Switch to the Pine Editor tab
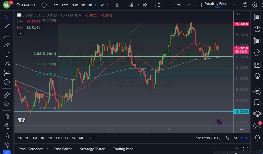263x154 pixels. (63, 149)
